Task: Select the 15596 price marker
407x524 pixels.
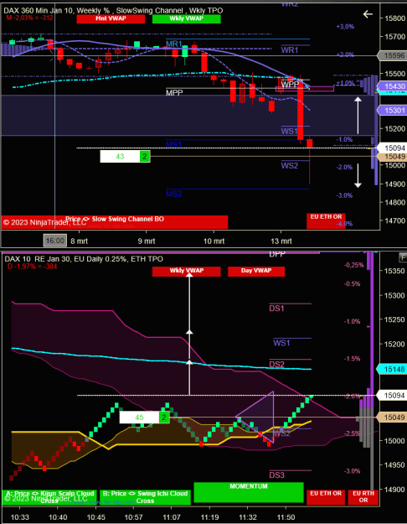Action: [392, 56]
